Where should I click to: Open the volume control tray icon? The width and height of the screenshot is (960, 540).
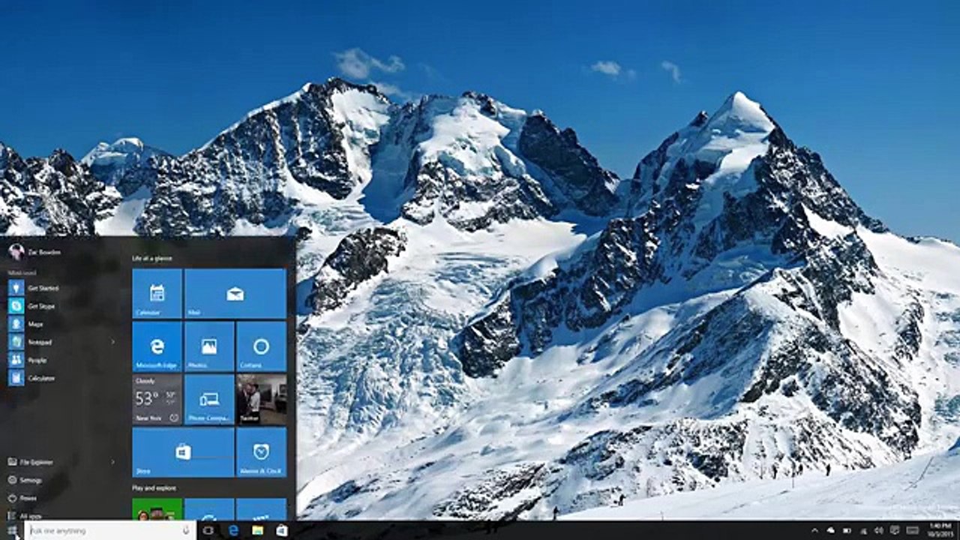tap(877, 530)
